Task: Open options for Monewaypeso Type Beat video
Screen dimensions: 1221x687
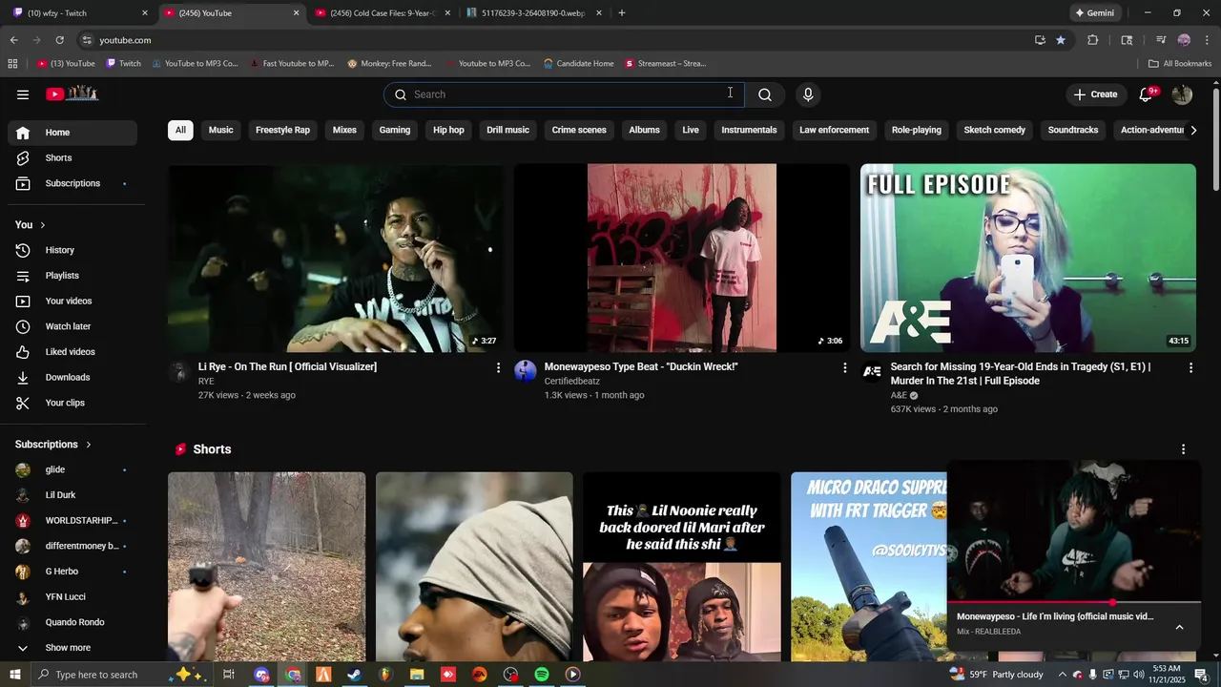Action: click(844, 367)
